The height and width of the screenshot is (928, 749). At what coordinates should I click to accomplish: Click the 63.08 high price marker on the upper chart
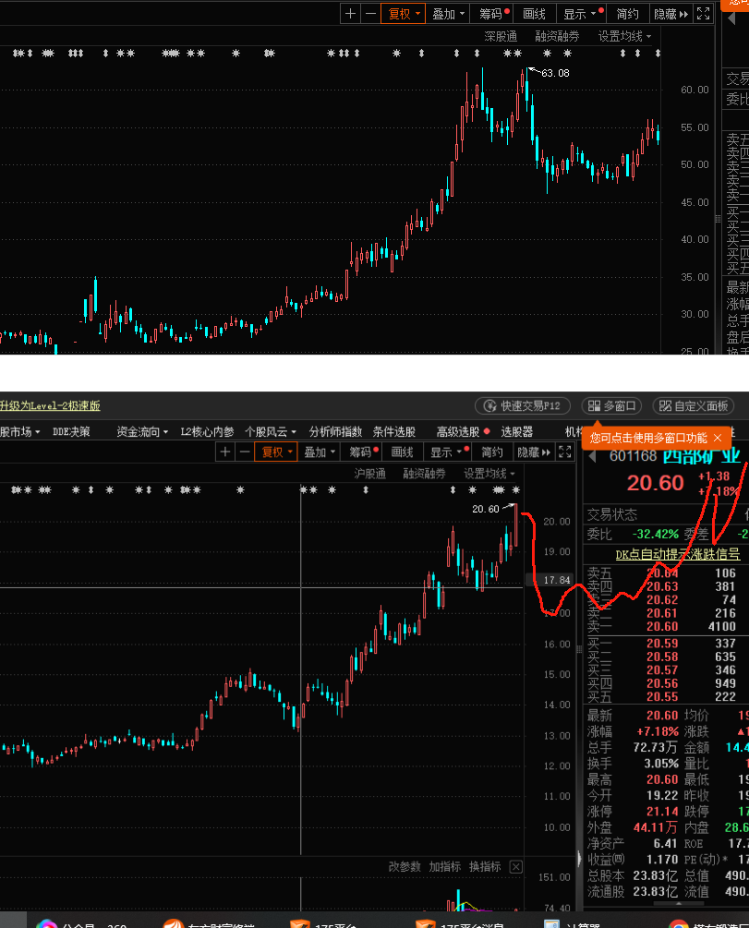pyautogui.click(x=555, y=73)
